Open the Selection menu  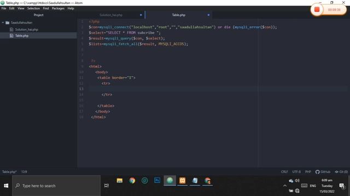click(33, 8)
